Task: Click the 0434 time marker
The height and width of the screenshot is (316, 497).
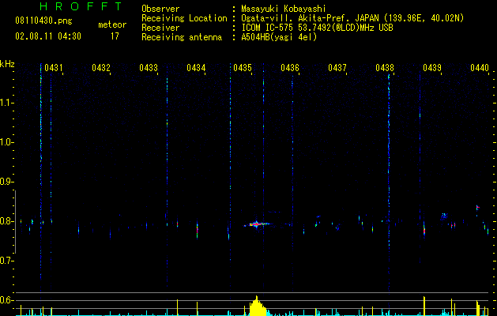Action: (196, 68)
